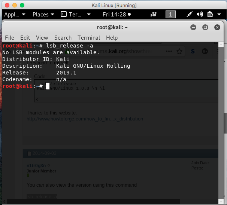Open the terminal File menu
Image resolution: width=227 pixels, height=205 pixels.
point(9,38)
